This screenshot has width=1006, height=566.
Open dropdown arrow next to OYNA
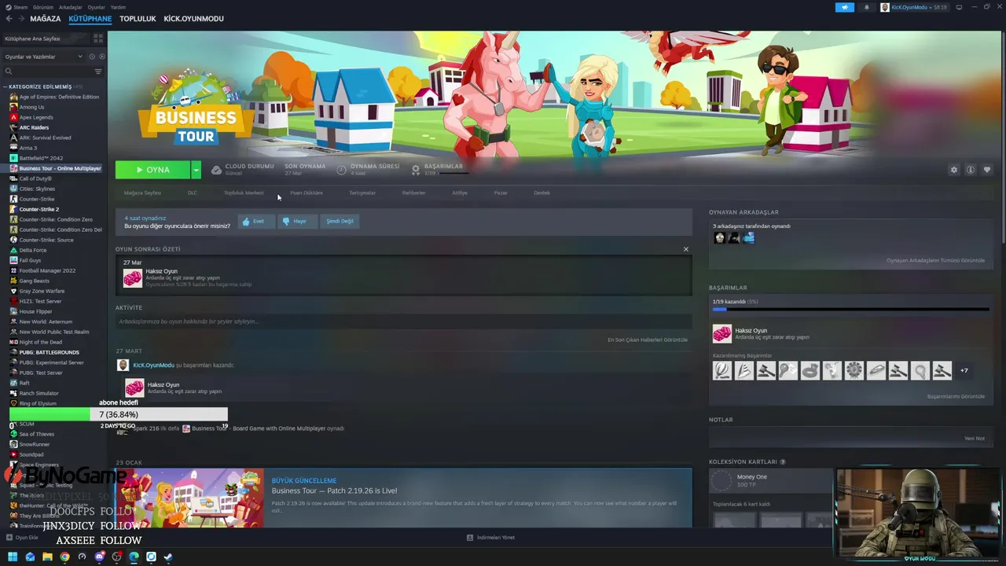(x=196, y=170)
